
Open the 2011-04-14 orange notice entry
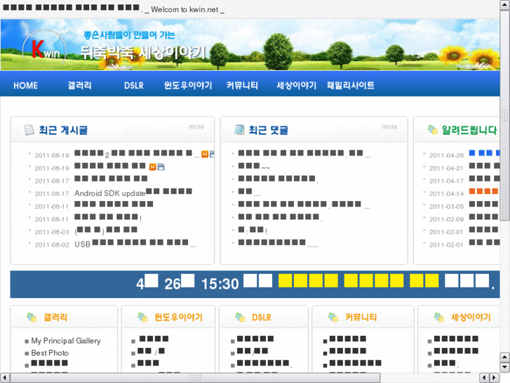click(x=484, y=191)
